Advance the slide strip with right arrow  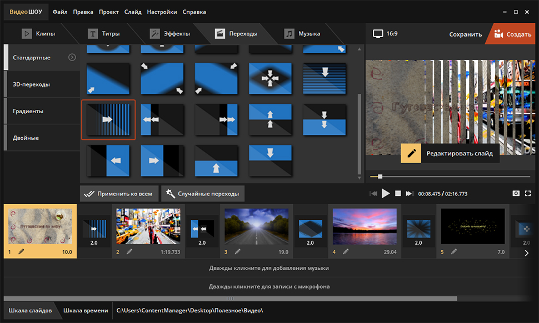[x=527, y=253]
